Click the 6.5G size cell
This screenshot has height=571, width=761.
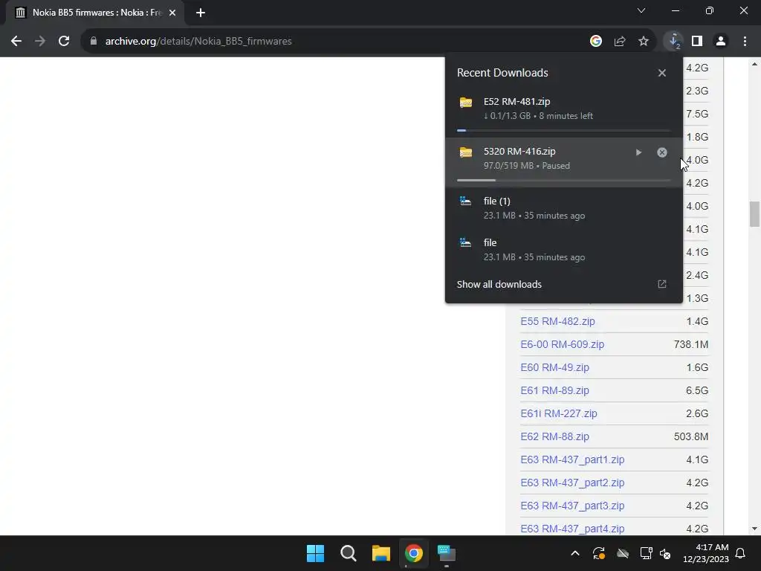point(697,390)
